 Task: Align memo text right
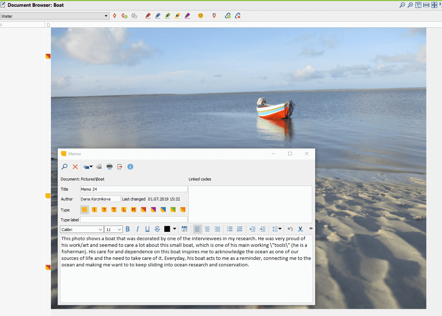click(217, 229)
